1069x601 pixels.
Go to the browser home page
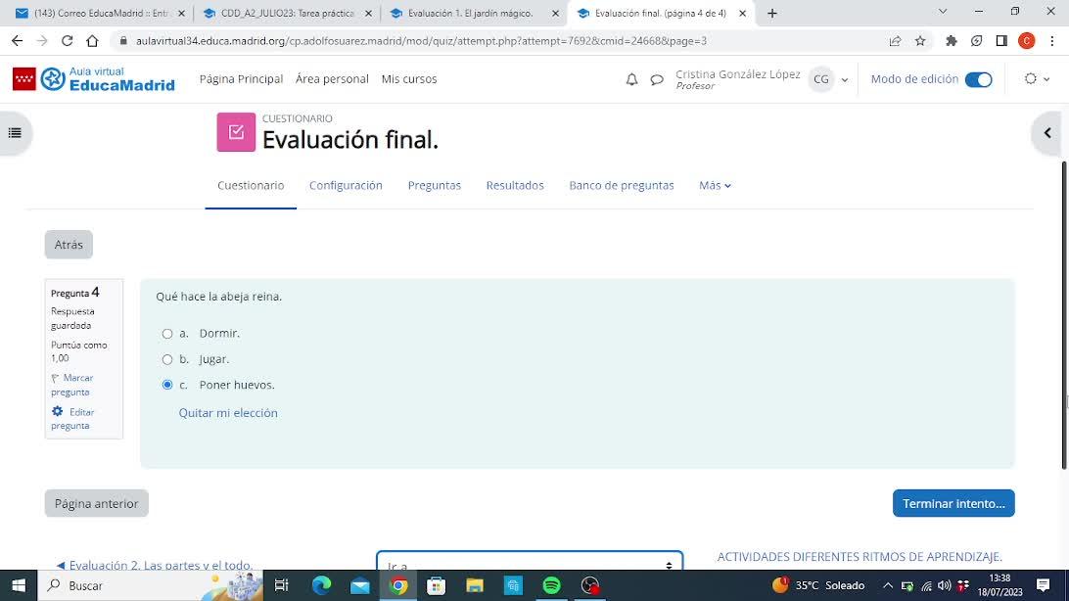click(x=92, y=41)
